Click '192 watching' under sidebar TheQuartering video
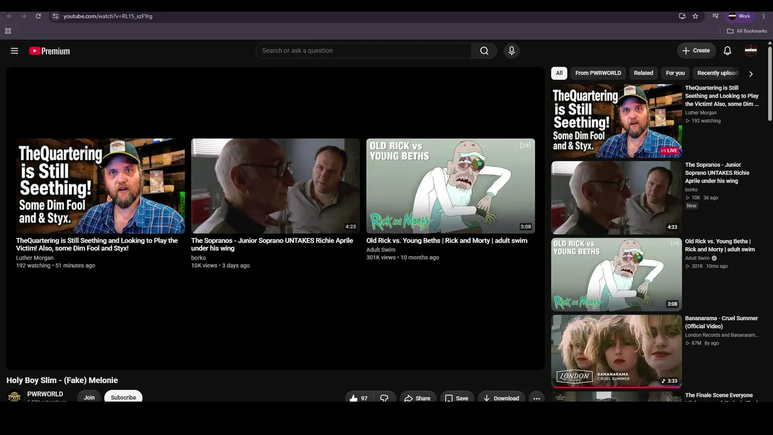 pyautogui.click(x=706, y=121)
